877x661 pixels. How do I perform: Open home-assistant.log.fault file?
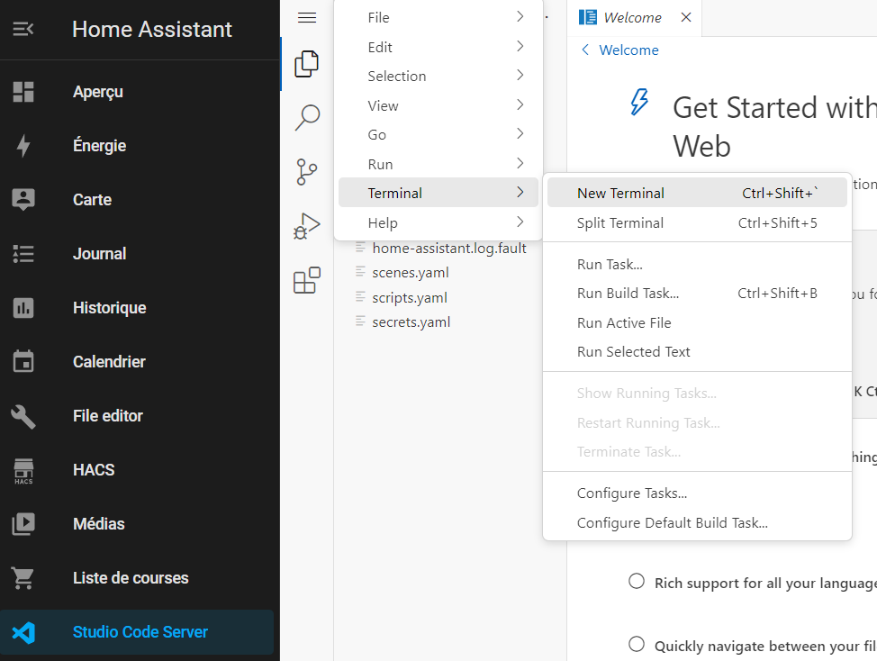click(449, 248)
